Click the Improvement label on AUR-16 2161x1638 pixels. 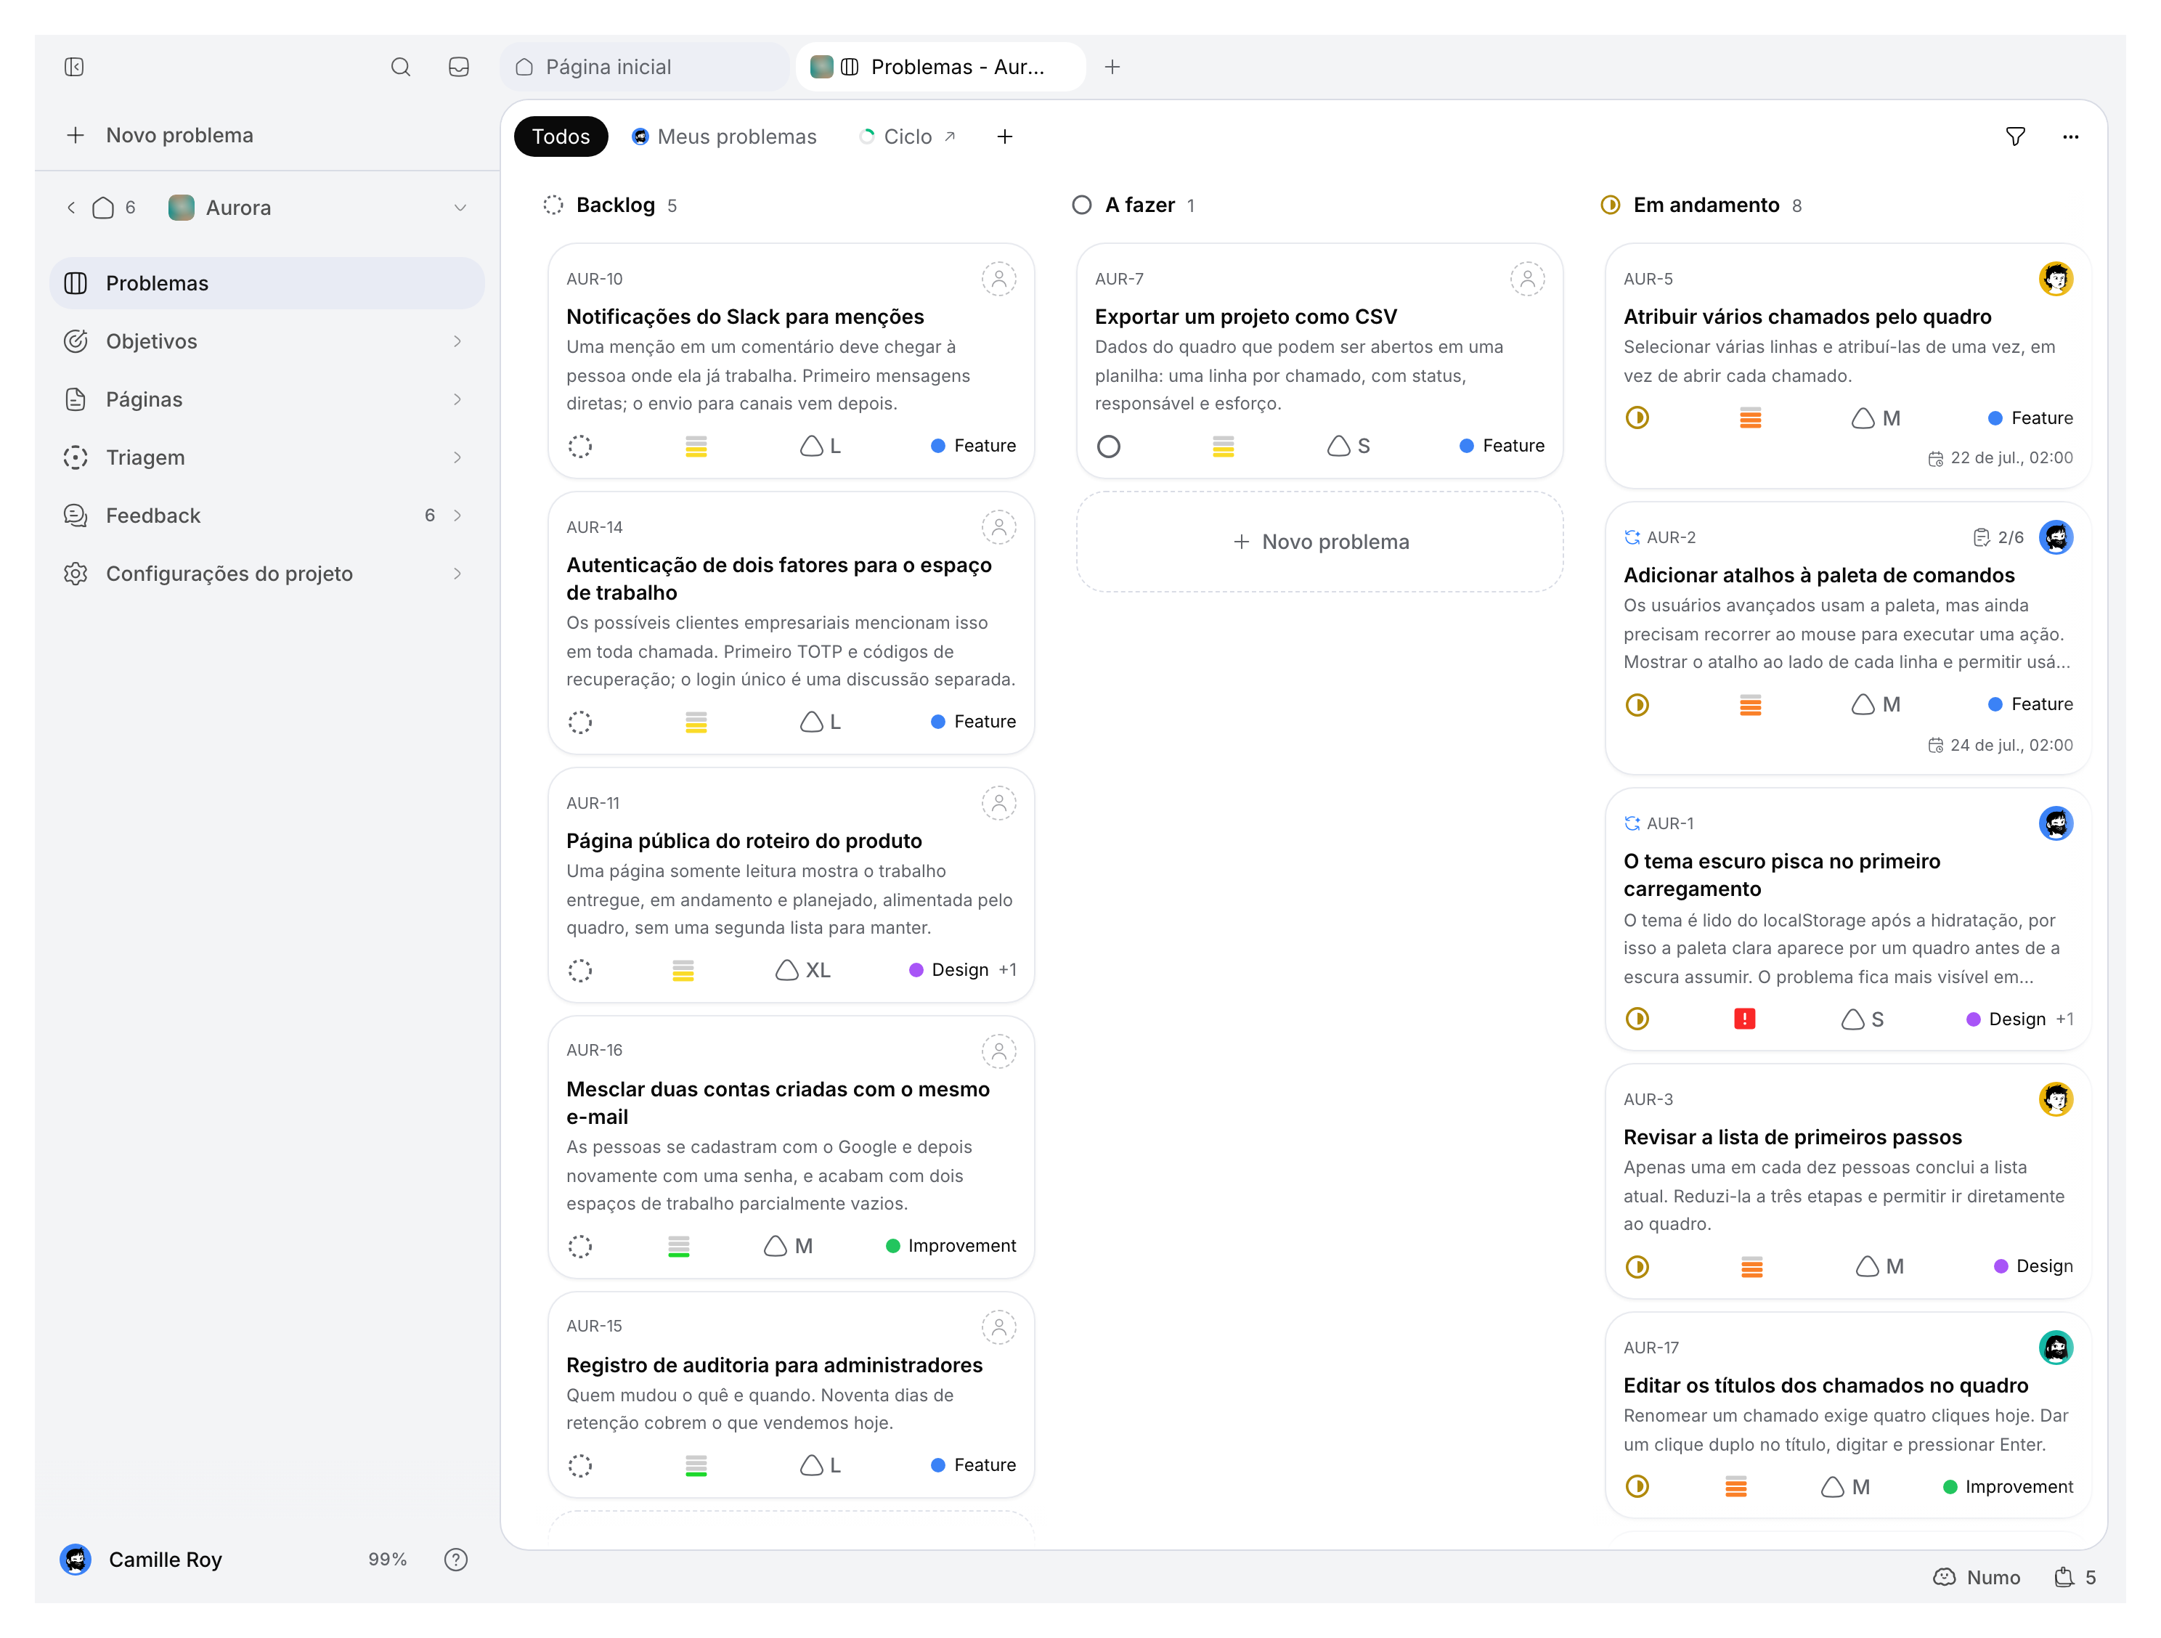pyautogui.click(x=951, y=1247)
